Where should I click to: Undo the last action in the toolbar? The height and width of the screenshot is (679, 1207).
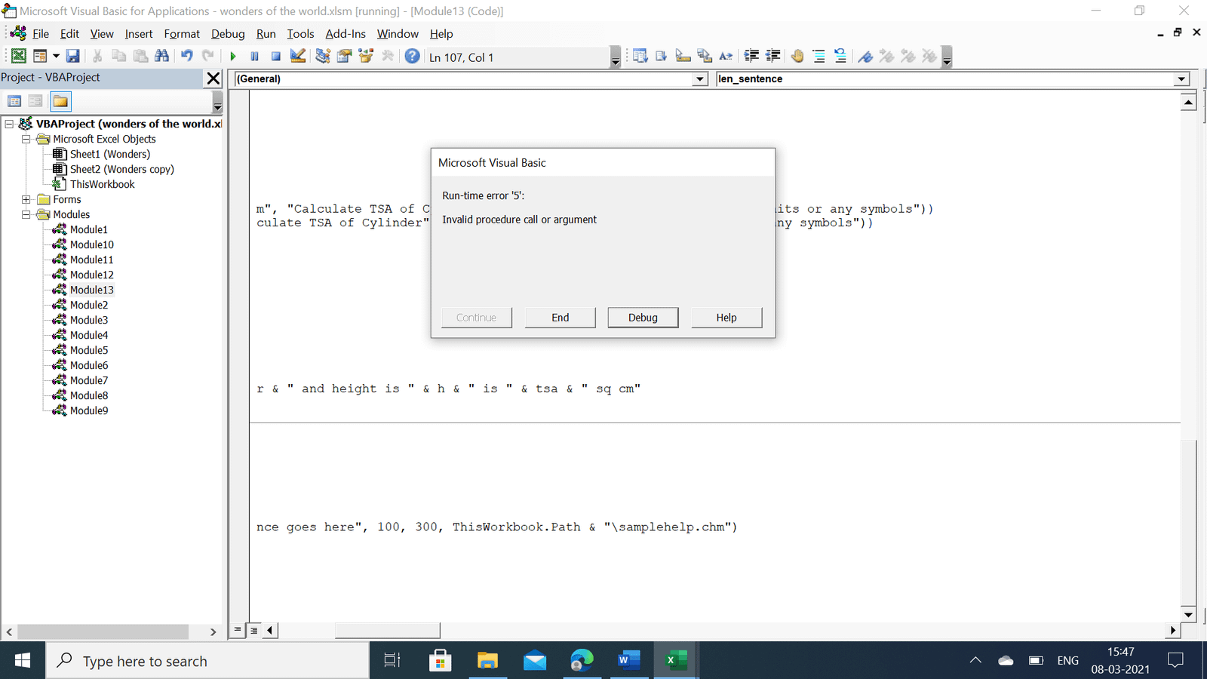[186, 57]
